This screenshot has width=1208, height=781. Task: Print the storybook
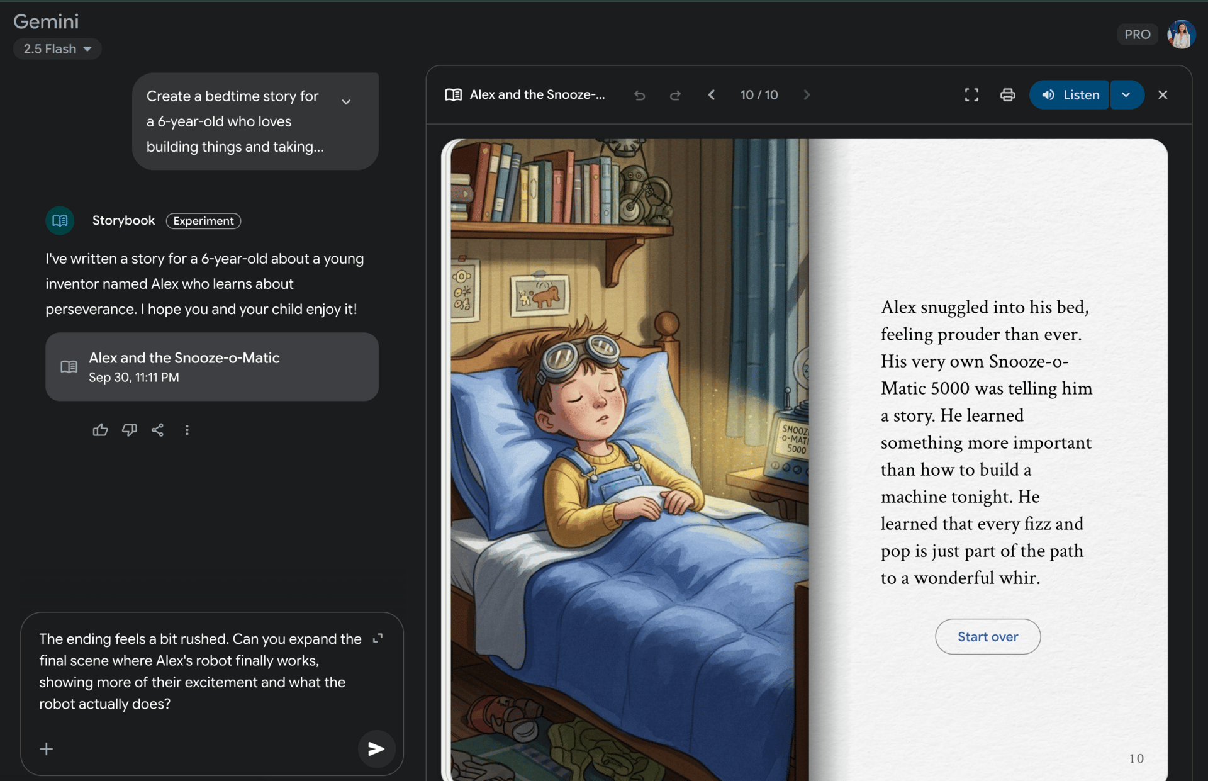coord(1007,95)
